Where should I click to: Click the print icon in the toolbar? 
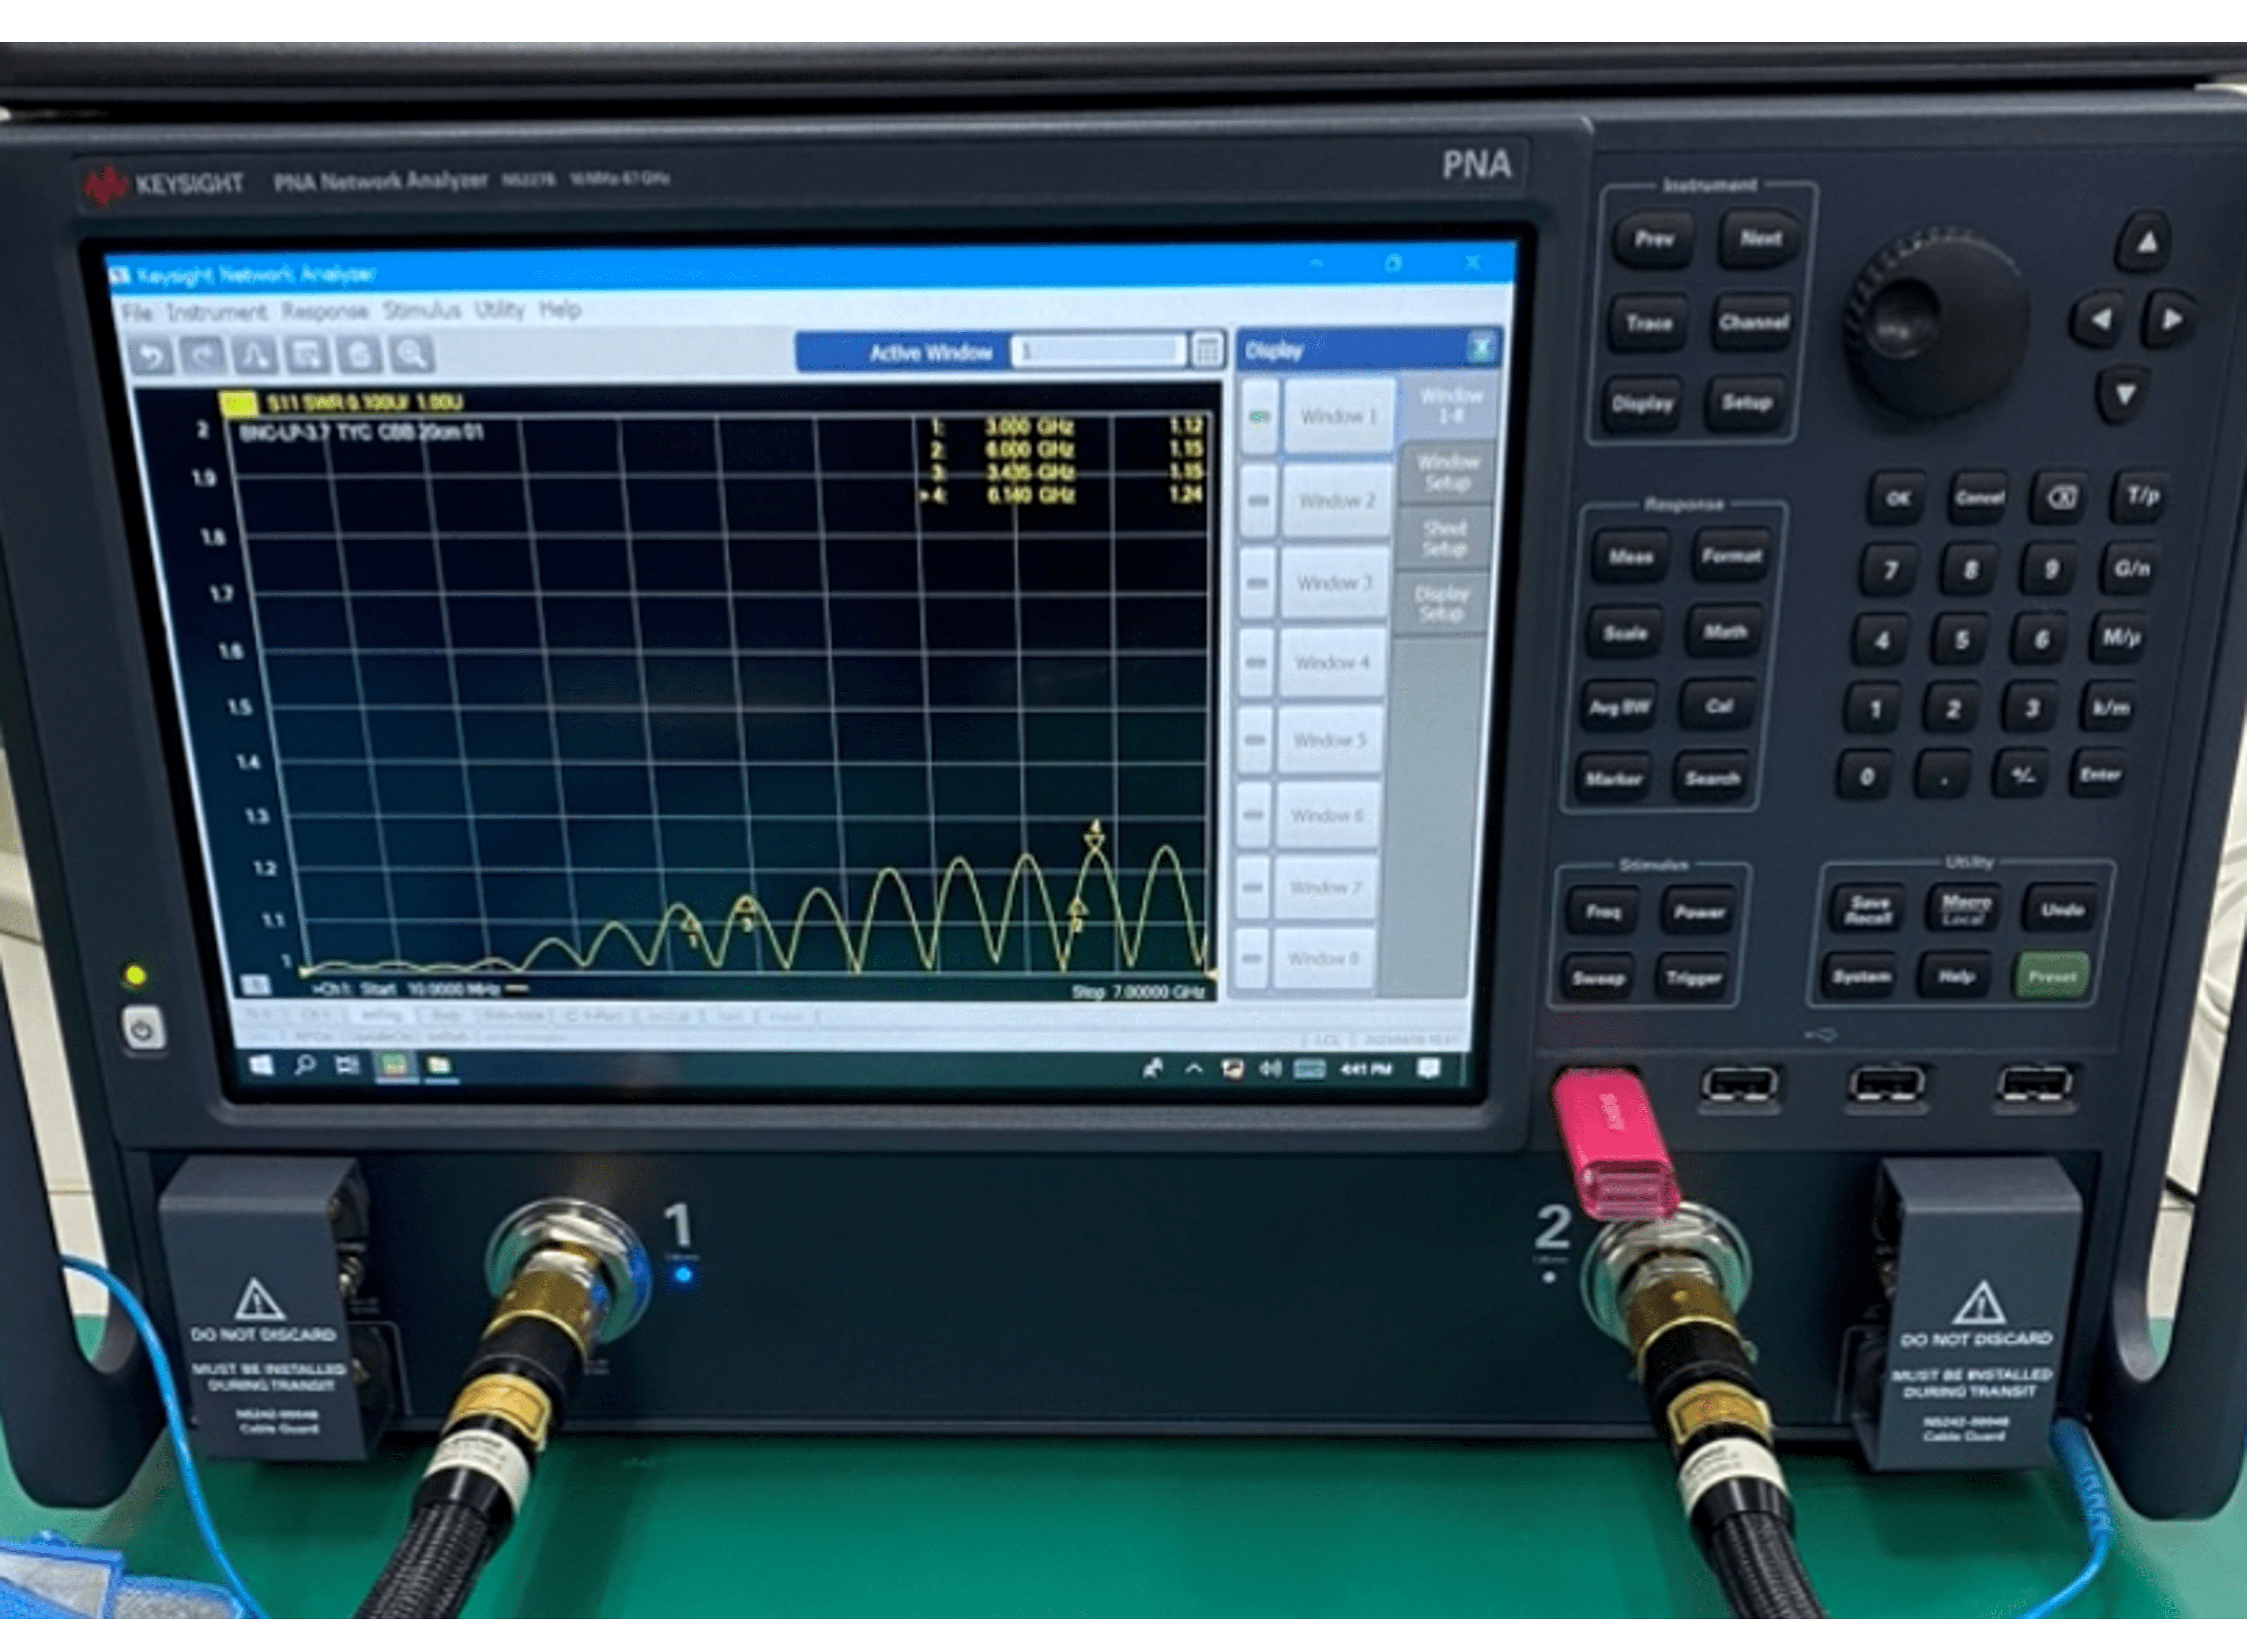coord(359,356)
